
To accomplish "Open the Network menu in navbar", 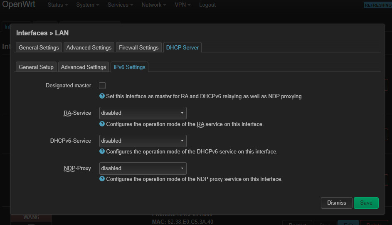I will point(153,5).
